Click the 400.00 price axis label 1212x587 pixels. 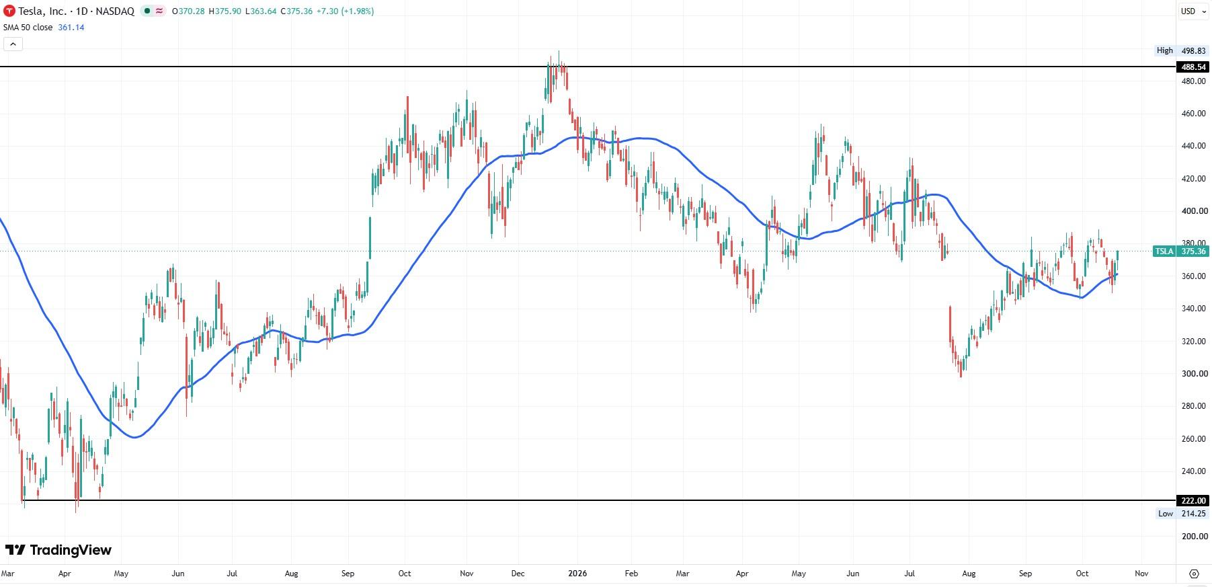tap(1194, 211)
